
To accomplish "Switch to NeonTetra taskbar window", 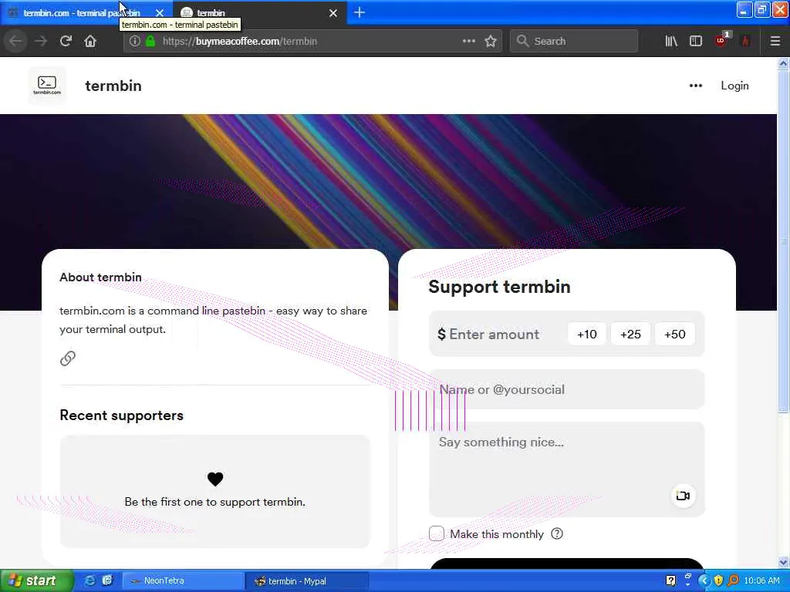I will (184, 581).
